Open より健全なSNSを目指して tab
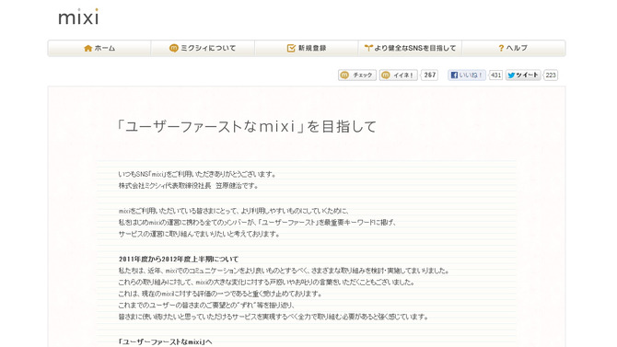 [x=410, y=48]
